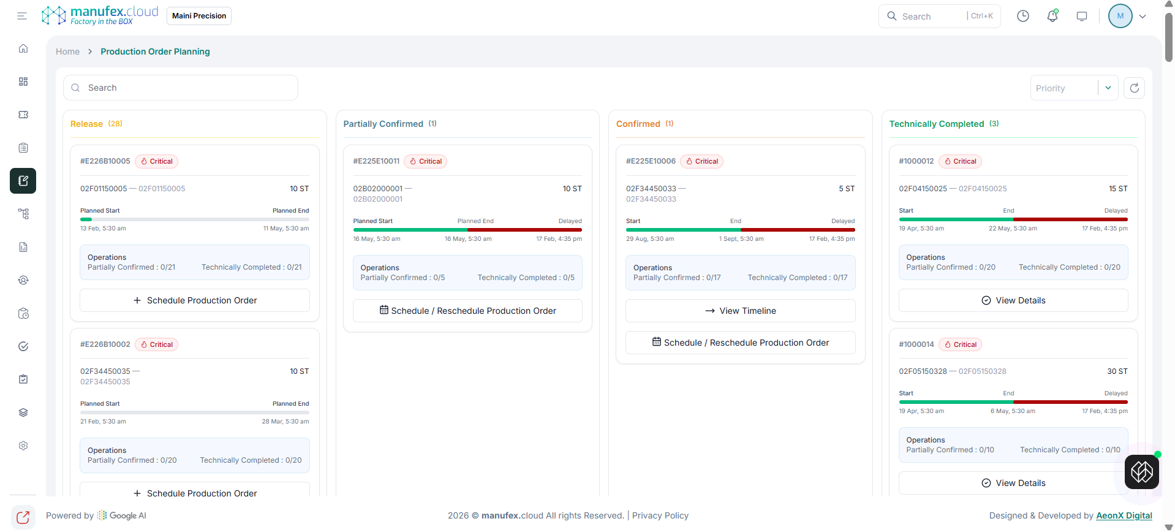Image resolution: width=1175 pixels, height=532 pixels.
Task: Open the layers stack sidebar icon
Action: pos(23,412)
